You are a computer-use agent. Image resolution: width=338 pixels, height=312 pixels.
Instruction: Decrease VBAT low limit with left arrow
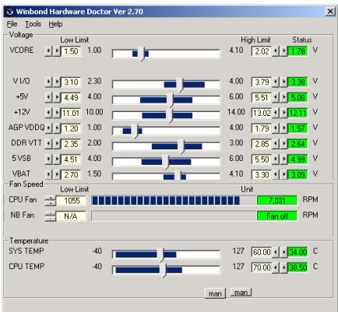click(x=48, y=174)
